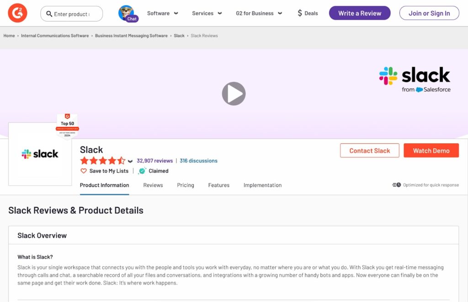Click the What is Slack? heading
Viewport: 468px width, 302px height.
click(35, 257)
